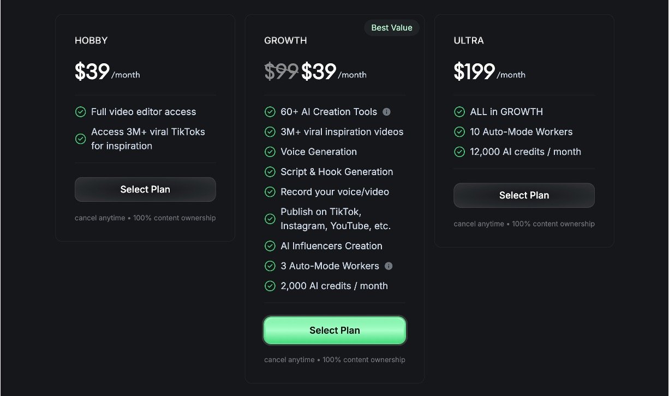
Task: Select the Hobby plan button
Action: click(x=145, y=189)
